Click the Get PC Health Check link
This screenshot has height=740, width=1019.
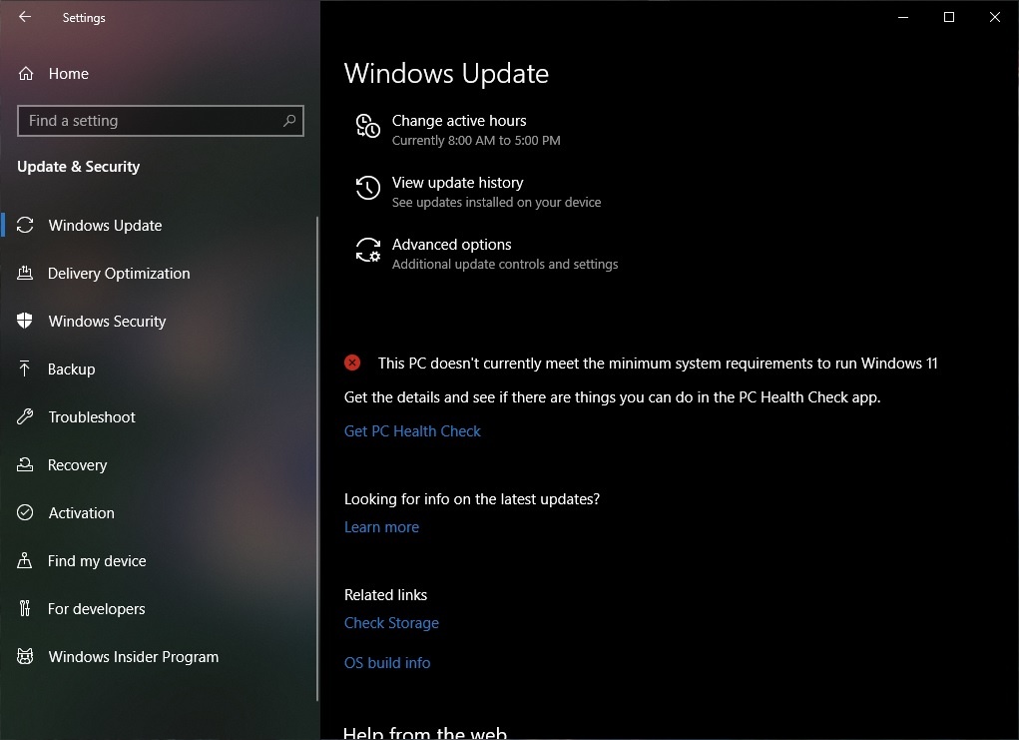[412, 431]
